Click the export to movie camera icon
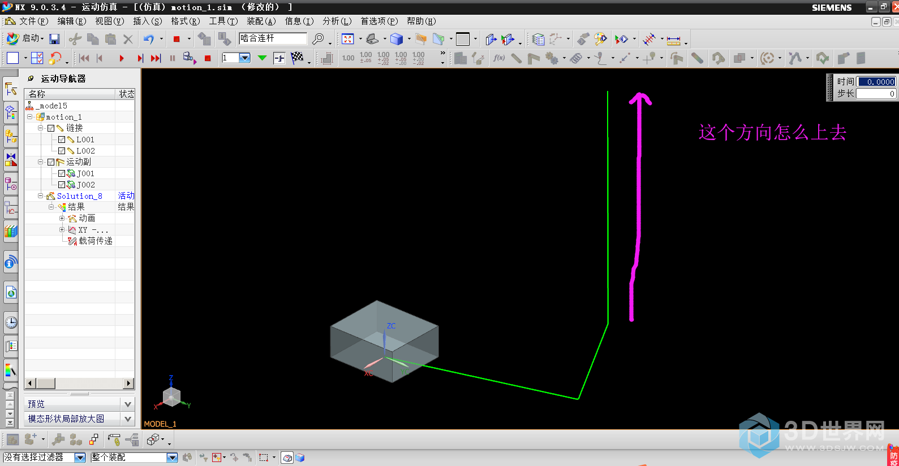899x466 pixels. coord(189,58)
